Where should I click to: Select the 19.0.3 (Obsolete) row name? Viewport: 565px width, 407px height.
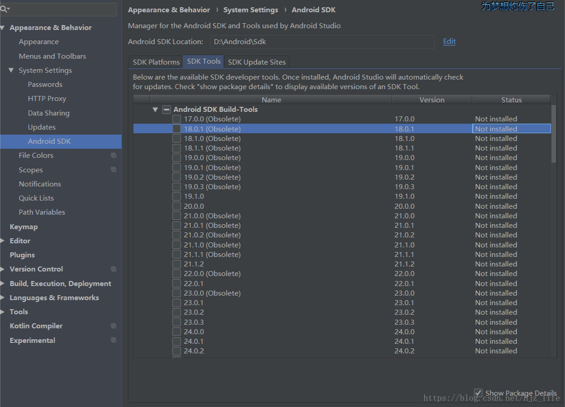tap(212, 187)
